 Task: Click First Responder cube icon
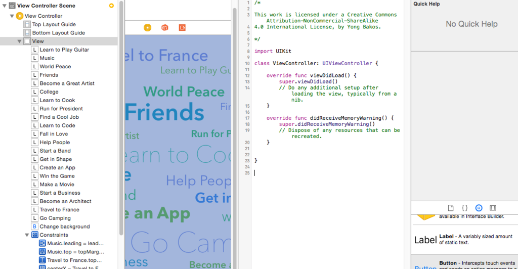click(x=165, y=28)
